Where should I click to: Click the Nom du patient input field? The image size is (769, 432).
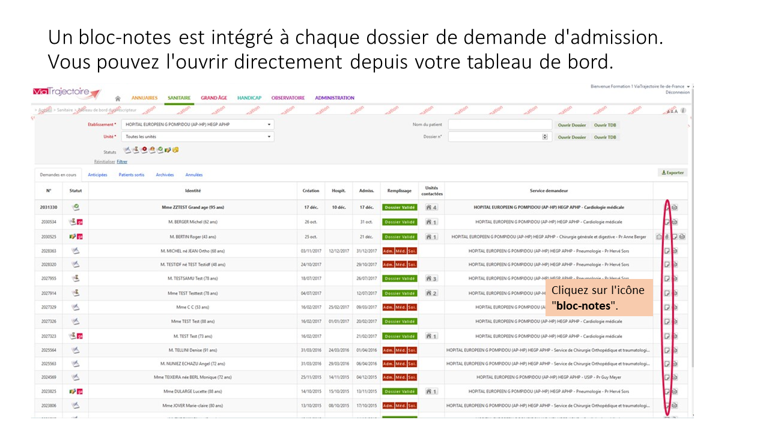(500, 125)
